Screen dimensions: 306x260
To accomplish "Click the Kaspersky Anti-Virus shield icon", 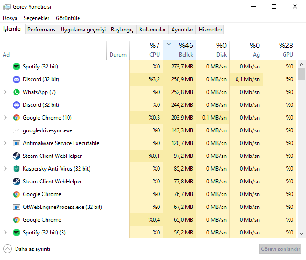I will tap(16, 169).
